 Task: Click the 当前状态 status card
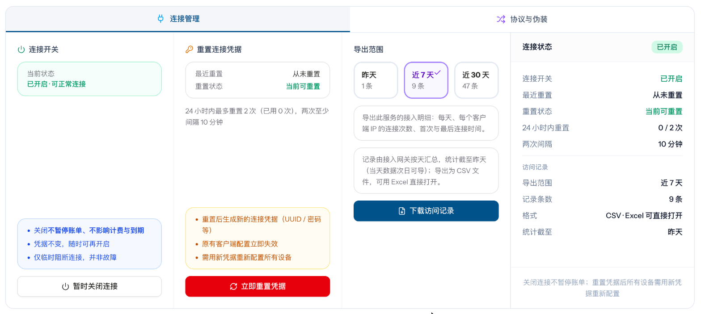89,79
